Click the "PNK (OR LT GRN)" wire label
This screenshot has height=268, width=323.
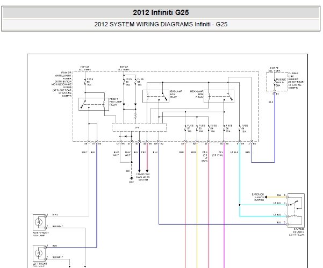point(205,157)
